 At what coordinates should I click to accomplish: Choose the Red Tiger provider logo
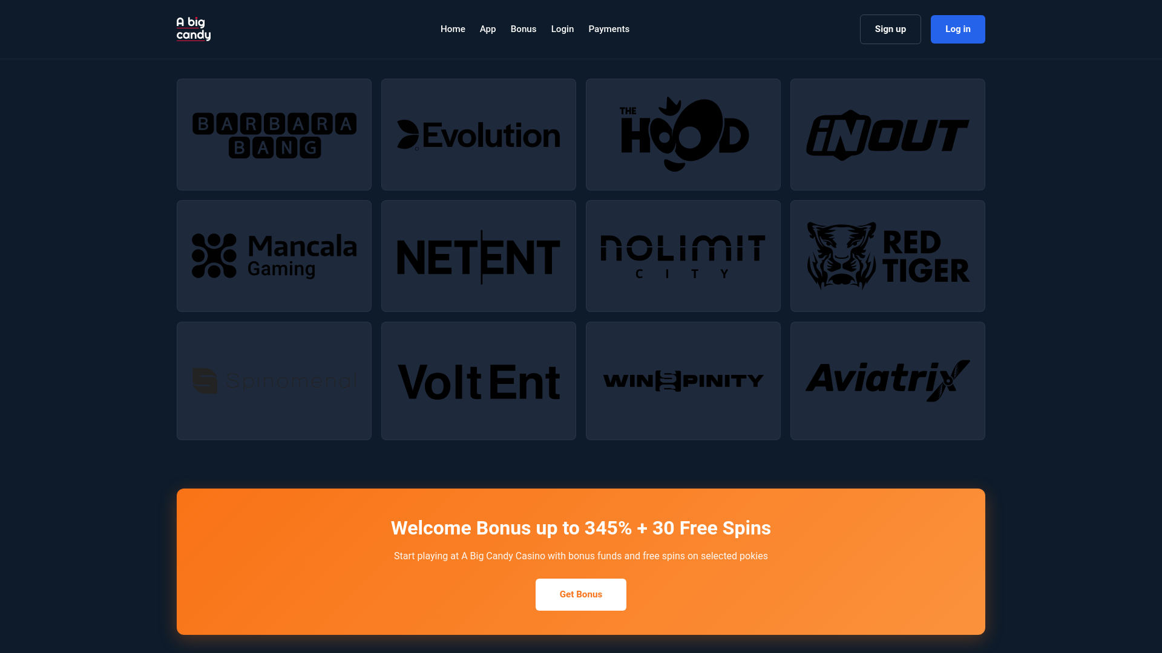pos(888,256)
